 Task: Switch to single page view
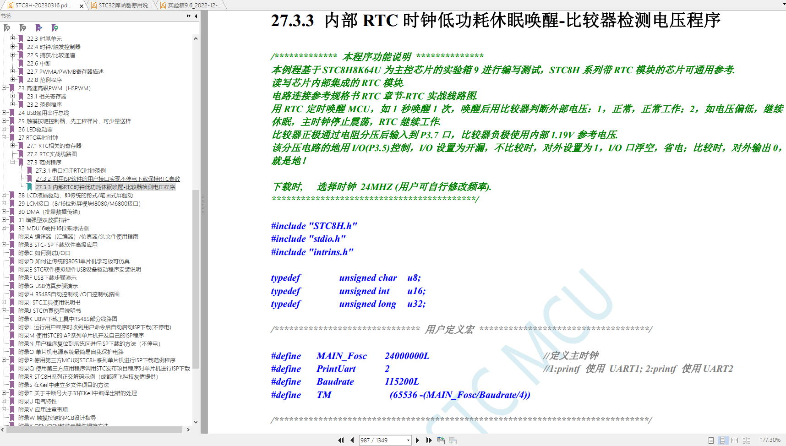(x=711, y=440)
